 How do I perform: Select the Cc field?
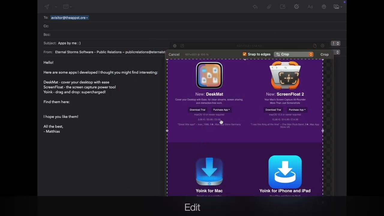(90, 26)
